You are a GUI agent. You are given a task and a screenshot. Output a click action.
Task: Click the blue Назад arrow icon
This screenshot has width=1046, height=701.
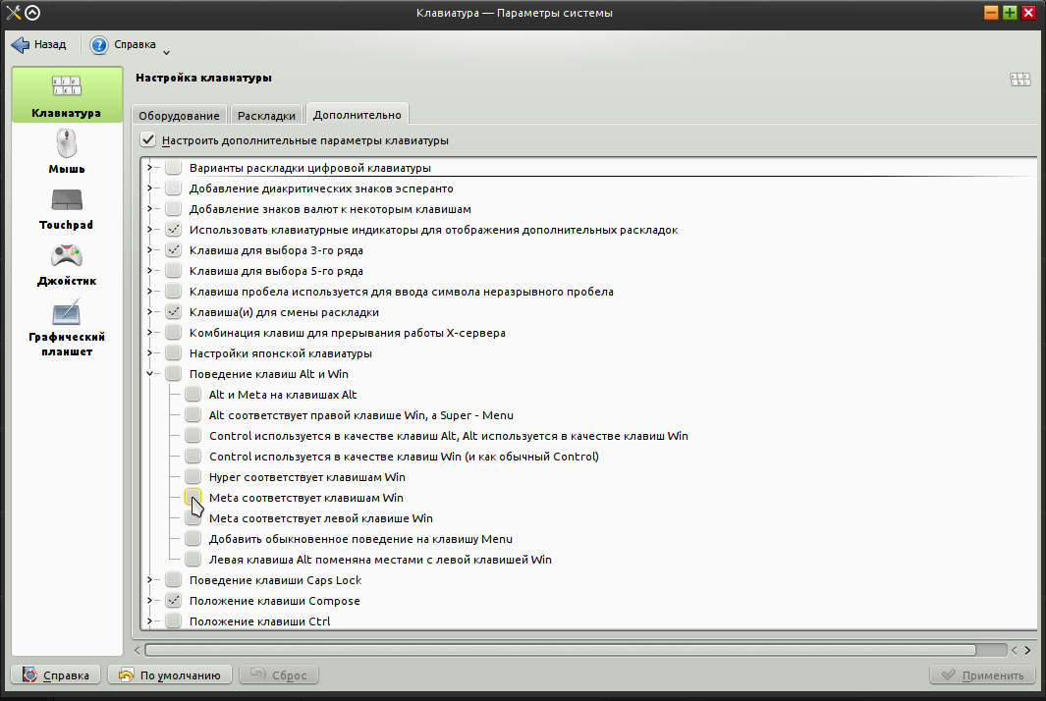click(20, 45)
